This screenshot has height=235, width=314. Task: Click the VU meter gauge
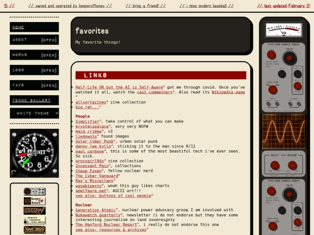click(x=283, y=30)
